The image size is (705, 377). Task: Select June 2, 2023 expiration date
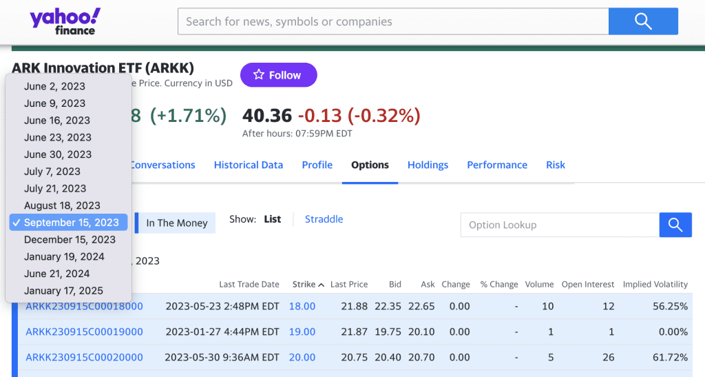(68, 86)
